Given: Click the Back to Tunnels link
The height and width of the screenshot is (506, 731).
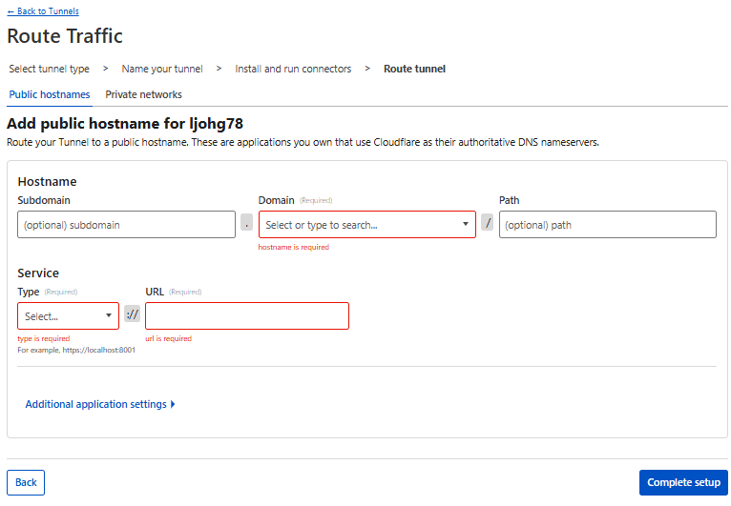Looking at the screenshot, I should [43, 11].
